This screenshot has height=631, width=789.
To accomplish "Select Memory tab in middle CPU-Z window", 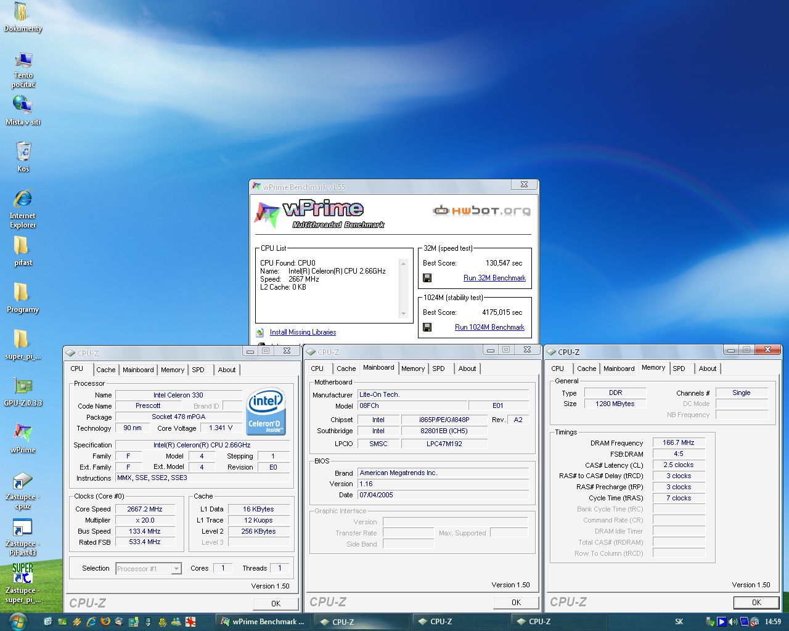I will click(x=413, y=368).
